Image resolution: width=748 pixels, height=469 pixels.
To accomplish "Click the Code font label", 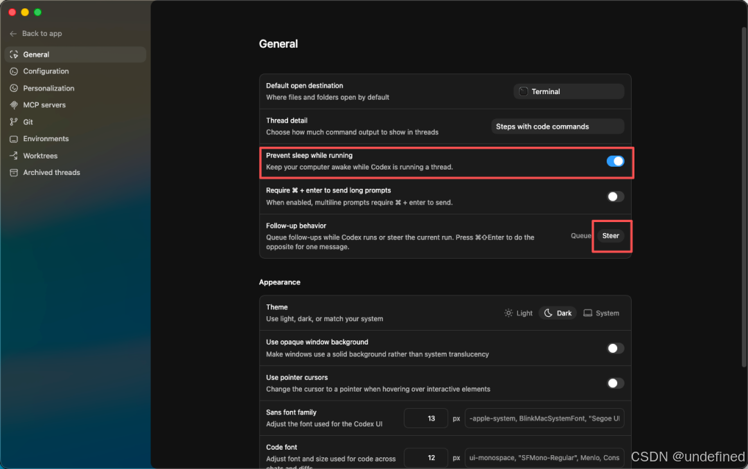I will [281, 447].
